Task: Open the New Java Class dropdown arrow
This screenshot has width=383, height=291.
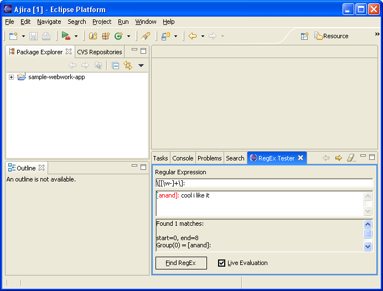Action: (129, 36)
